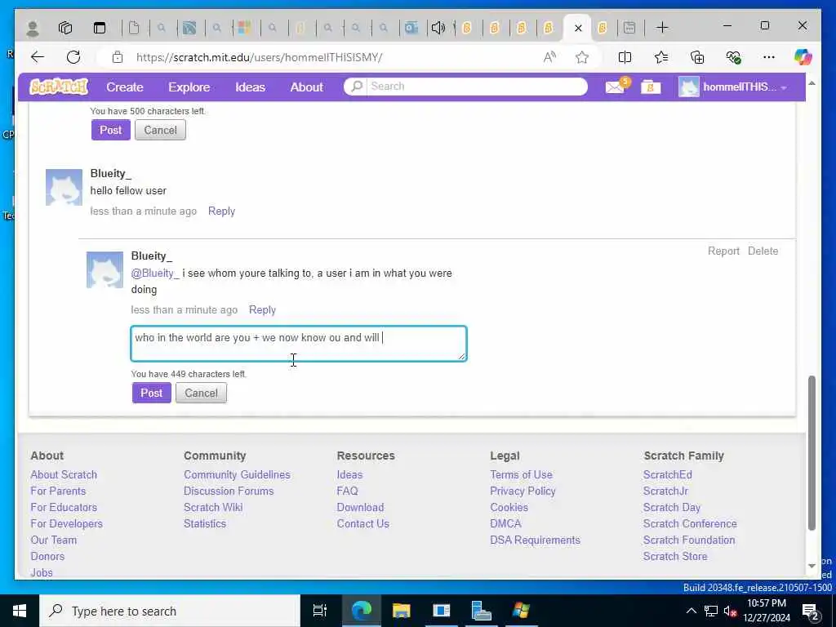Click the @Blueity_ mention link
The width and height of the screenshot is (836, 627).
click(x=155, y=273)
